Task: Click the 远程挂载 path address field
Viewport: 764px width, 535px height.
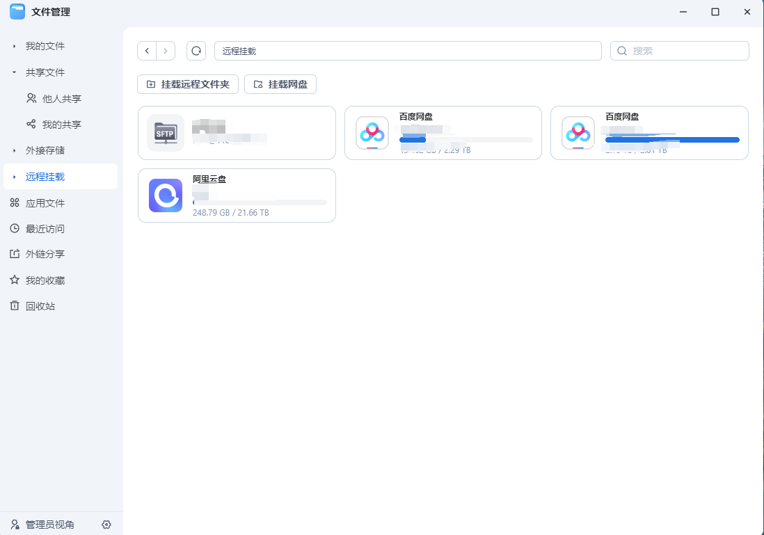Action: point(408,51)
